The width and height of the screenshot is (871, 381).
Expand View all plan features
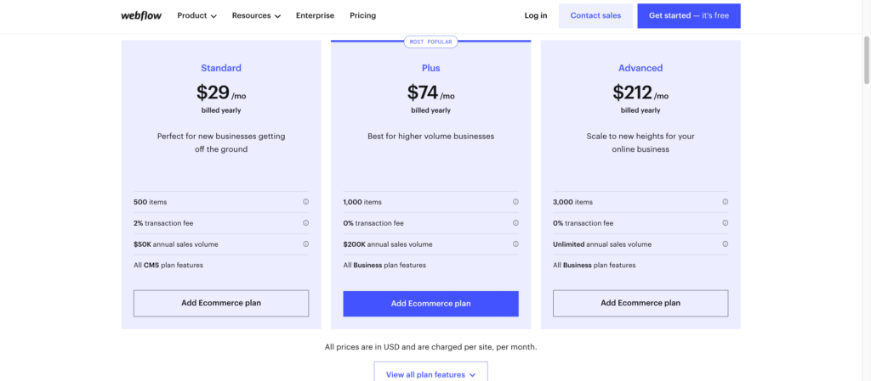click(x=430, y=374)
